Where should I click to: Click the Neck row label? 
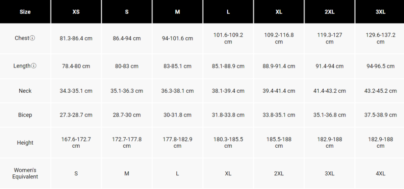tap(25, 91)
